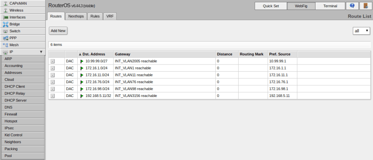
Task: Click minus button on 172.16.98.0/24 row
Action: tap(53, 89)
